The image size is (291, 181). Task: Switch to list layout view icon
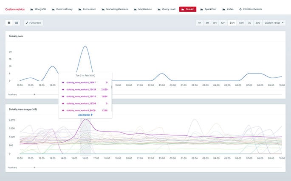click(x=9, y=23)
